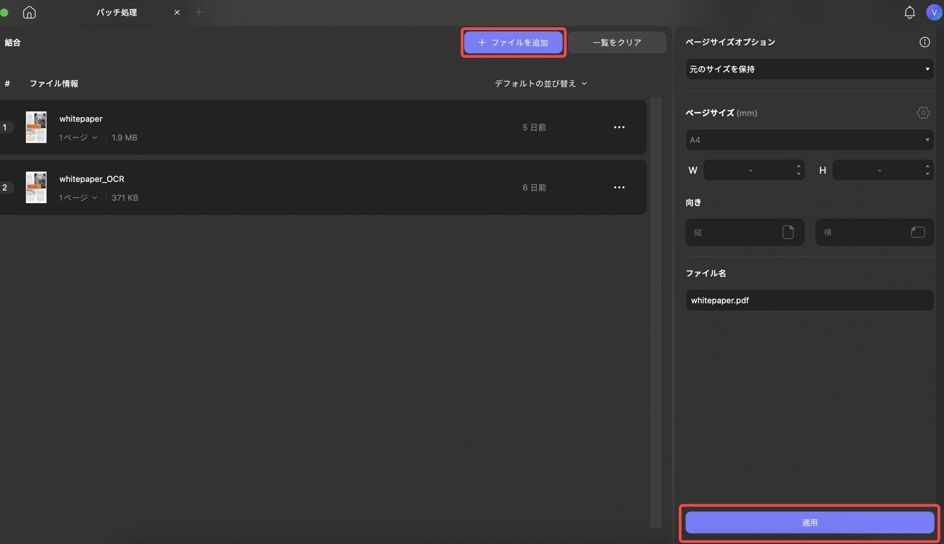This screenshot has width=944, height=544.
Task: Click the 5 日前 date
Action: (x=534, y=127)
